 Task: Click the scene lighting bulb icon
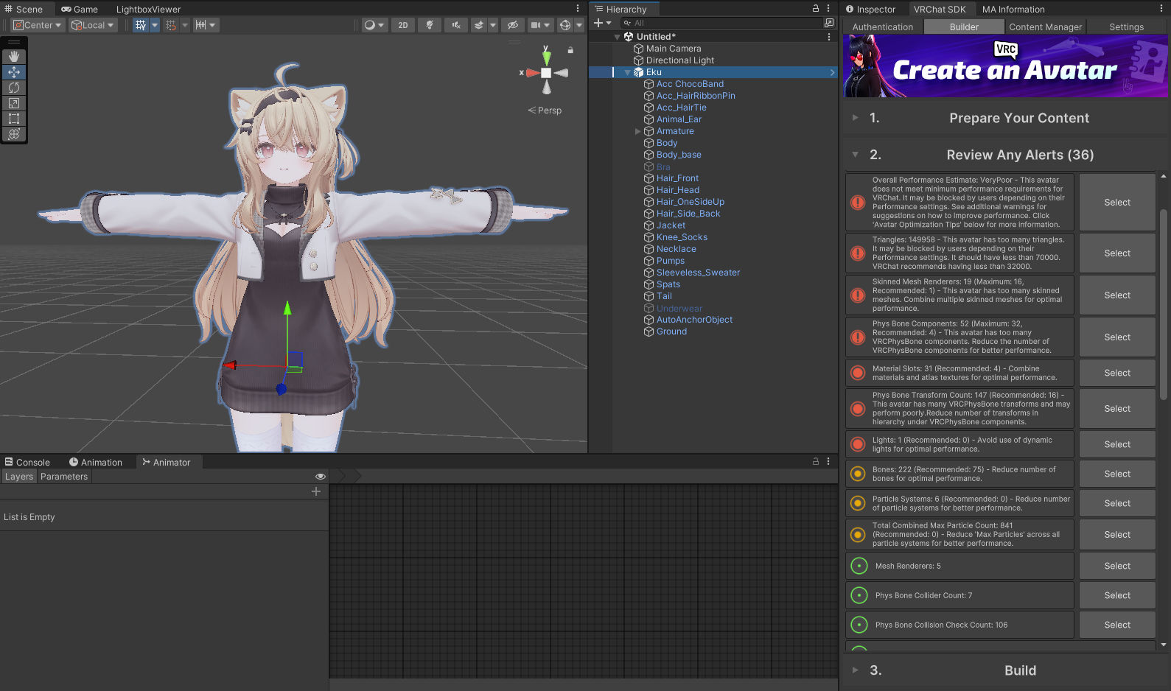pos(429,25)
